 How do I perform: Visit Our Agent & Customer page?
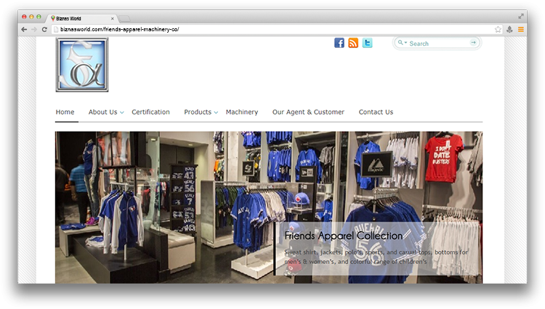point(308,112)
